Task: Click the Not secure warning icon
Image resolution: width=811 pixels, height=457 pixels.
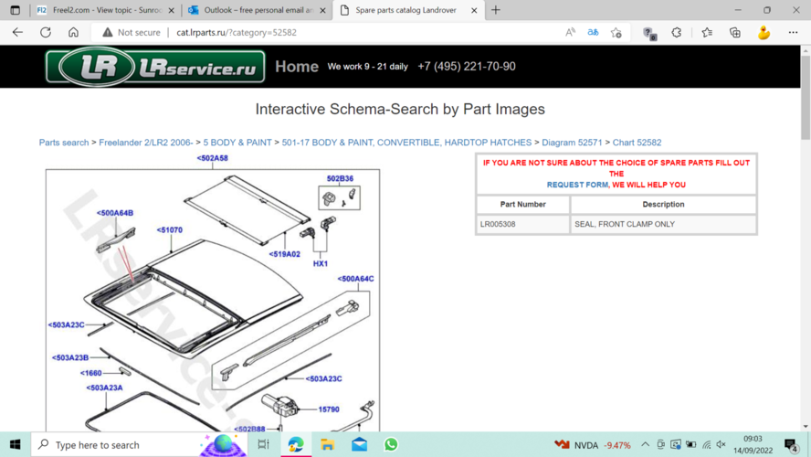Action: pos(107,32)
